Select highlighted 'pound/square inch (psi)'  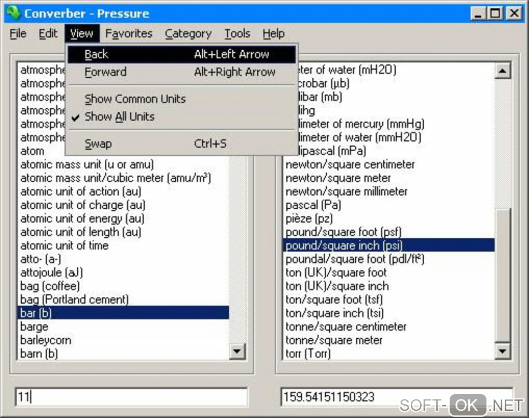point(389,246)
